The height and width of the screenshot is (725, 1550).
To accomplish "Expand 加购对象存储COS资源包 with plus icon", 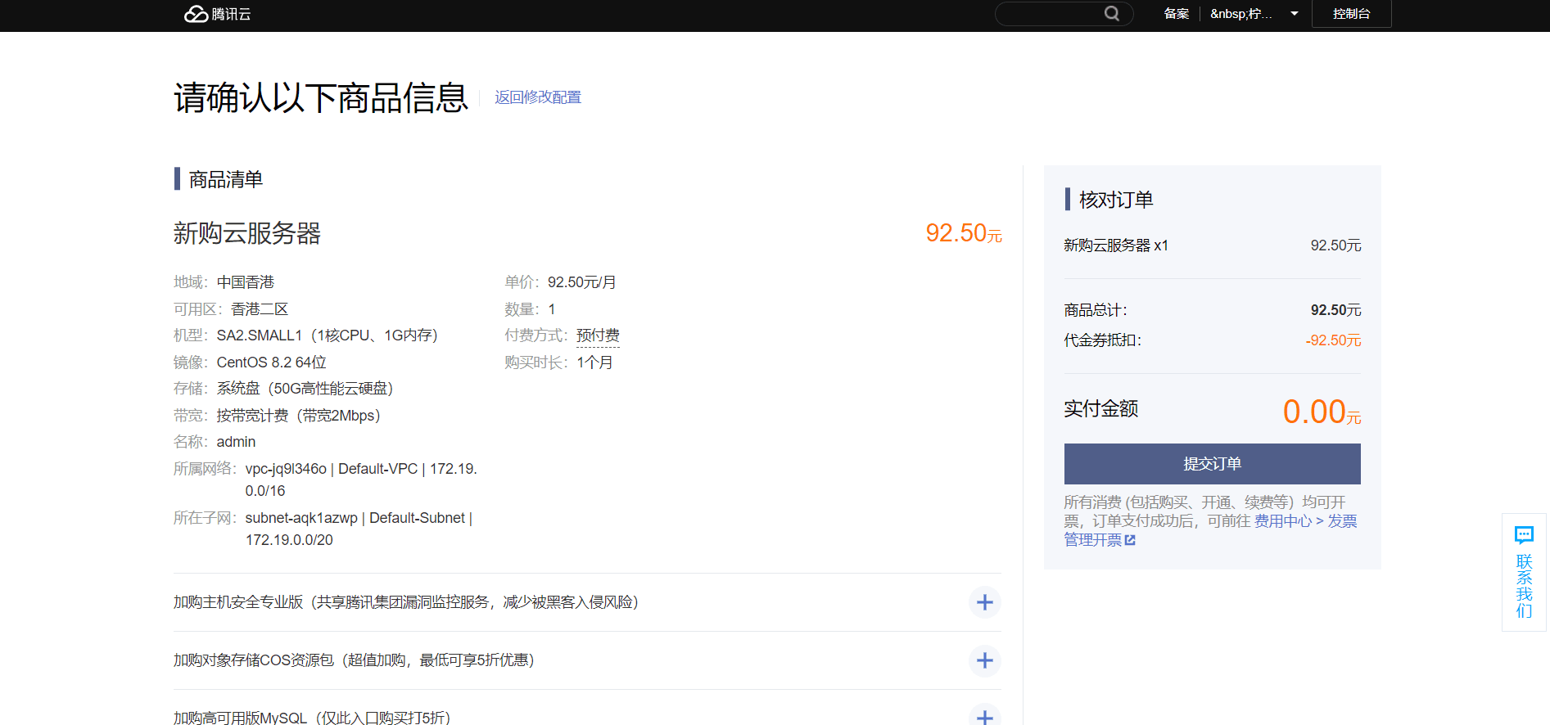I will coord(984,660).
